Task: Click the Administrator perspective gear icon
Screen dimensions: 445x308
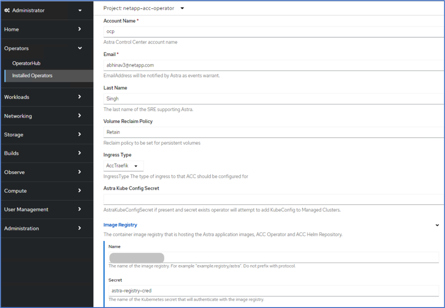Action: [x=7, y=10]
